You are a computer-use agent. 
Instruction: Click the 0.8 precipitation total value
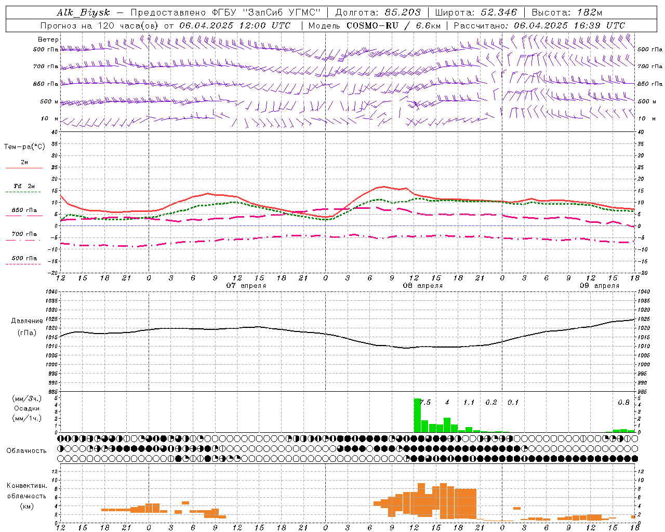pyautogui.click(x=623, y=403)
